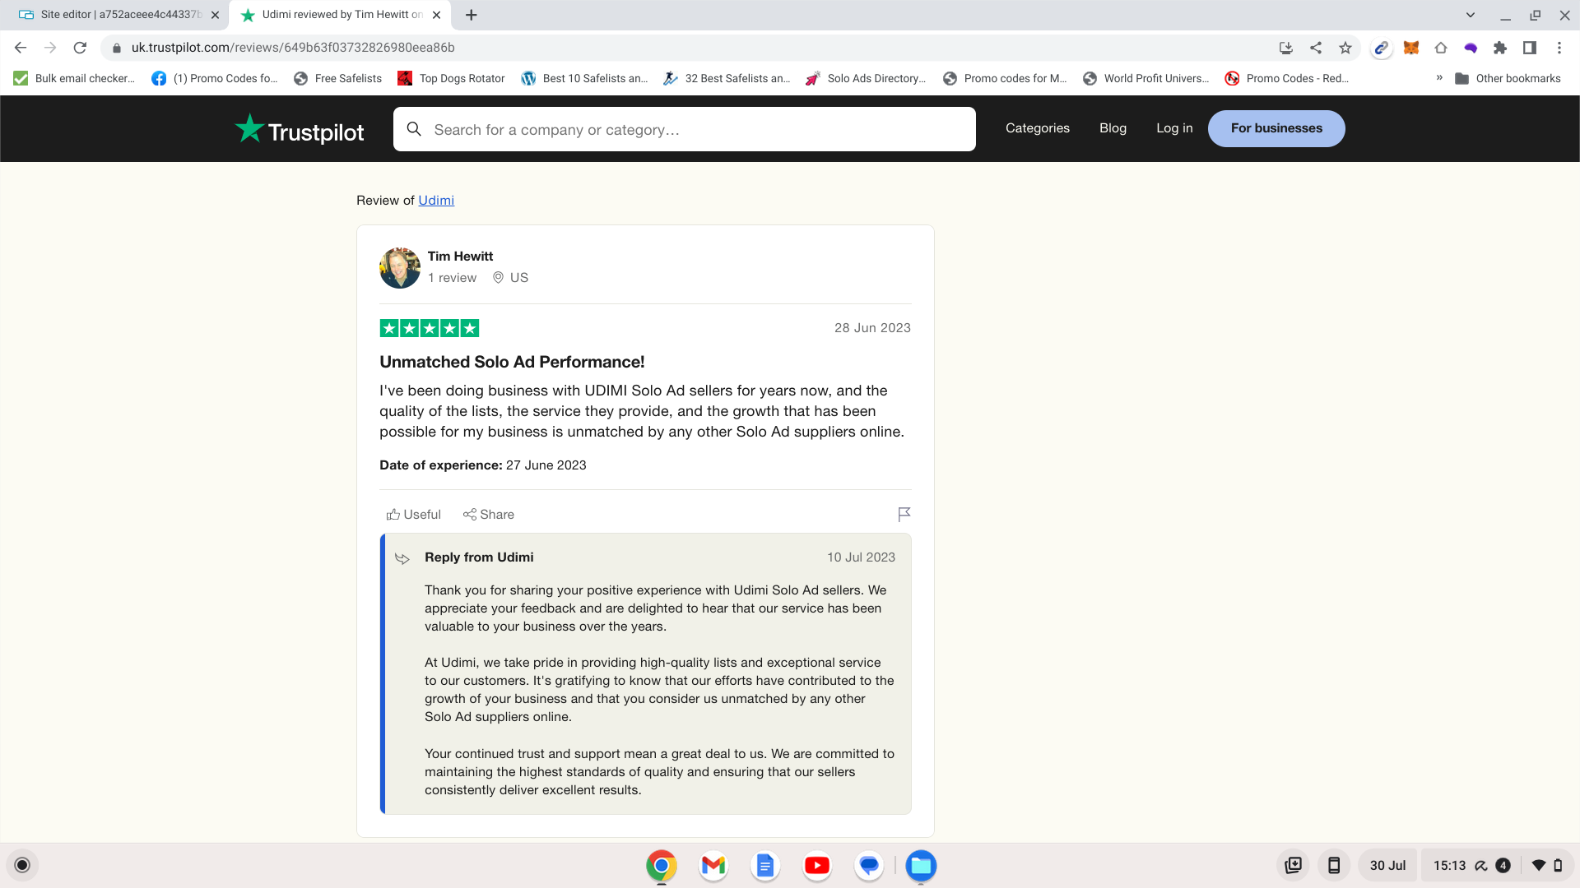Click the thumbs-up Useful icon
Image resolution: width=1580 pixels, height=888 pixels.
[x=393, y=515]
